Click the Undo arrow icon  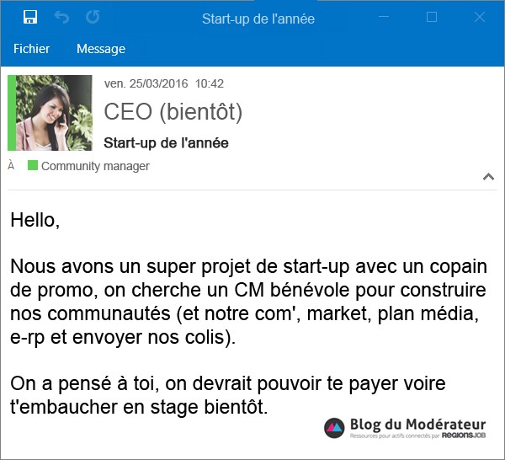click(61, 17)
